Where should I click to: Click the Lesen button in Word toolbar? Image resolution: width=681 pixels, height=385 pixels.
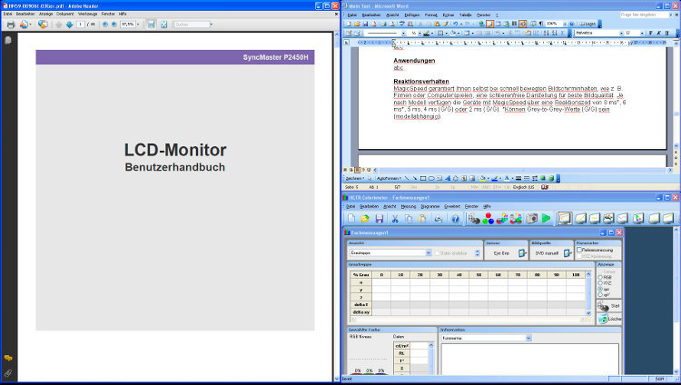tap(587, 24)
